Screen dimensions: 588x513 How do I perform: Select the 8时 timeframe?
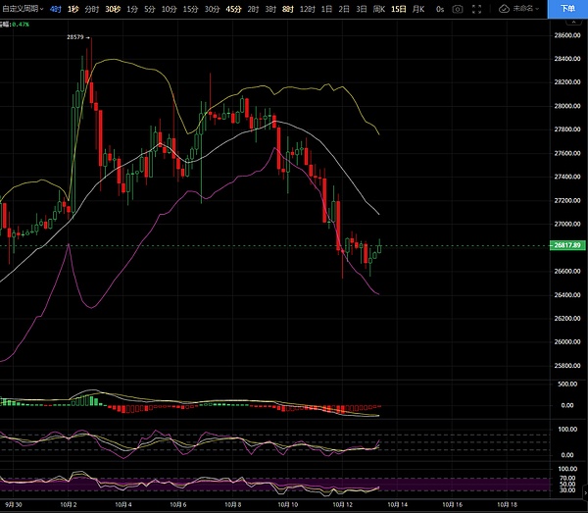(x=287, y=8)
